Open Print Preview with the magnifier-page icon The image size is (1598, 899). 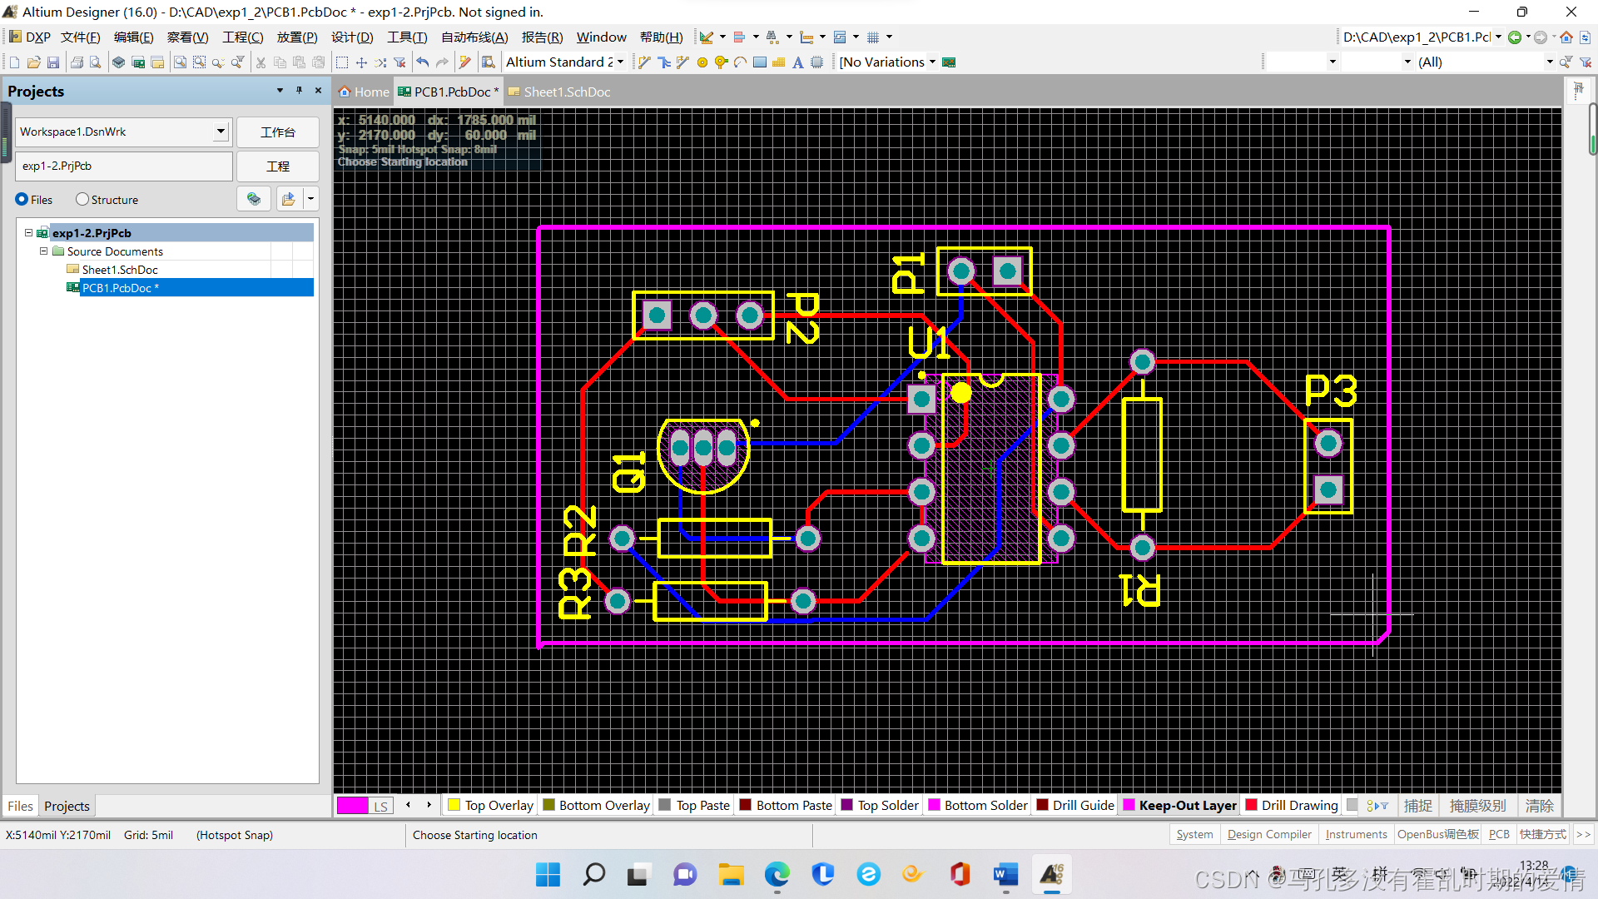point(96,62)
